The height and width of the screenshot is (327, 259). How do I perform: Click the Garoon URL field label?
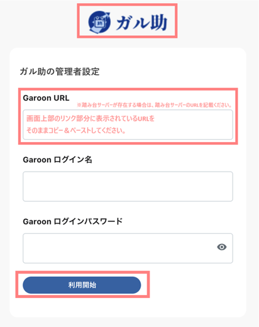(x=46, y=98)
